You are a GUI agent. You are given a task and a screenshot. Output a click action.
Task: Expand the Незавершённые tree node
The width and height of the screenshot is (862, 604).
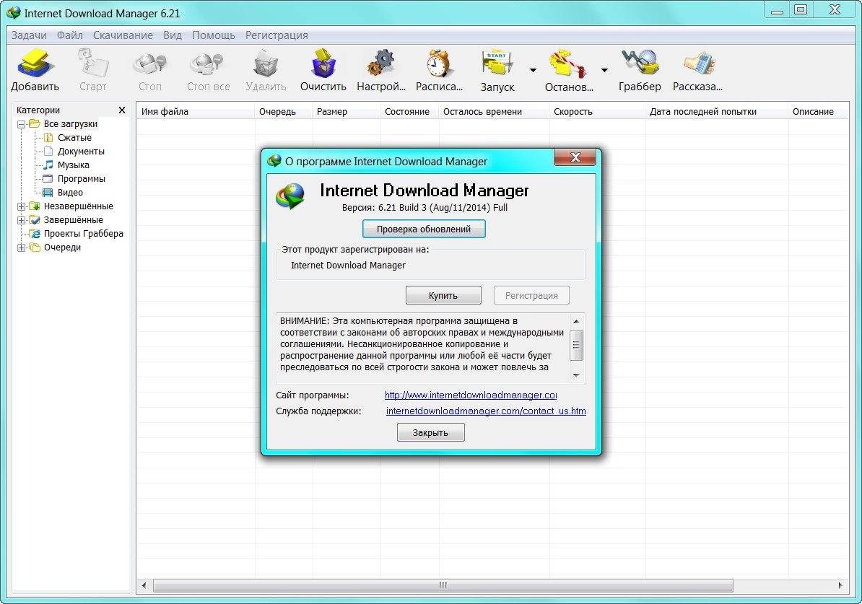(21, 206)
